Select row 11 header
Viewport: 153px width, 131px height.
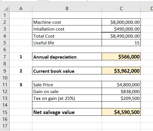pyautogui.click(x=5, y=85)
